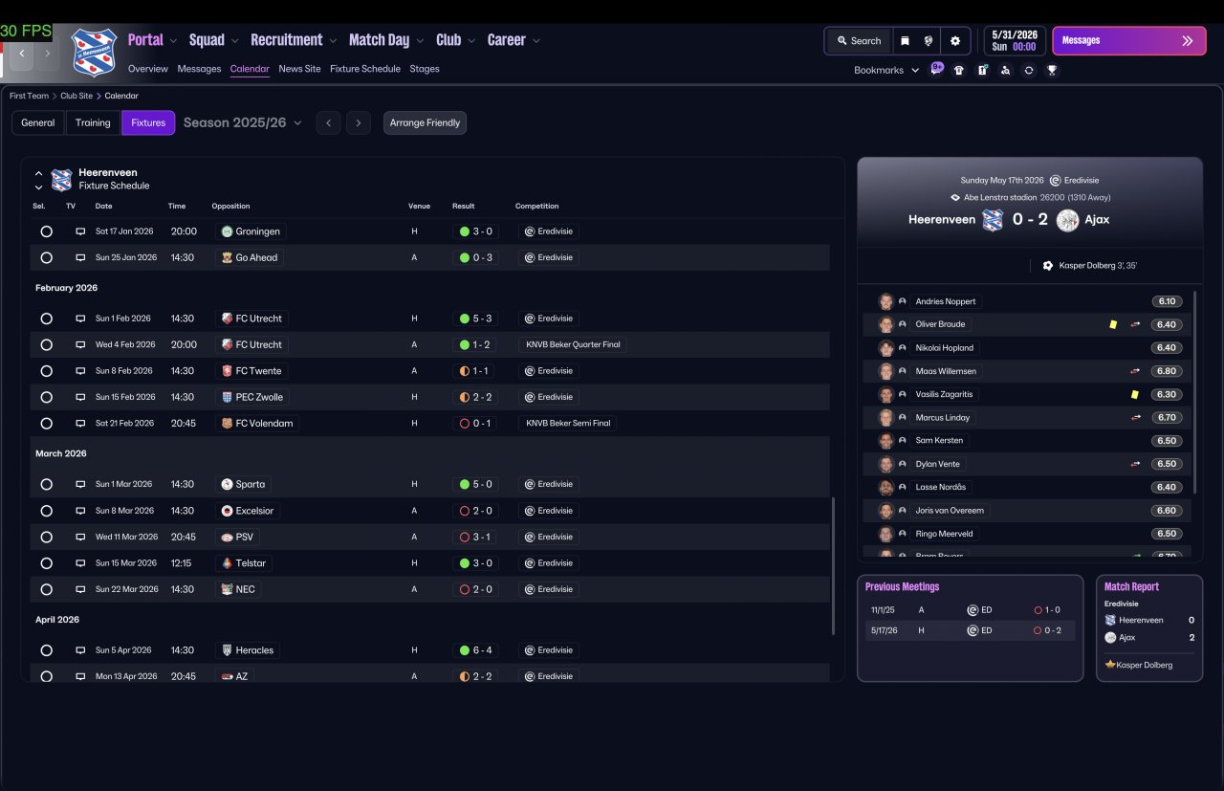The width and height of the screenshot is (1224, 791).
Task: Click the TV icon on Heracles fixture row
Action: 80,650
